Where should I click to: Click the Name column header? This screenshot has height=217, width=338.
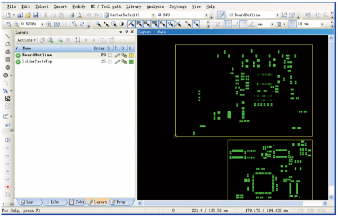click(x=57, y=48)
